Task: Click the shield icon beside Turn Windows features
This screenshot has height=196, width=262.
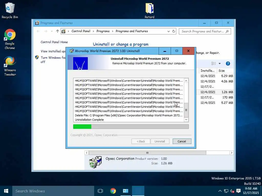Action: pos(37,57)
